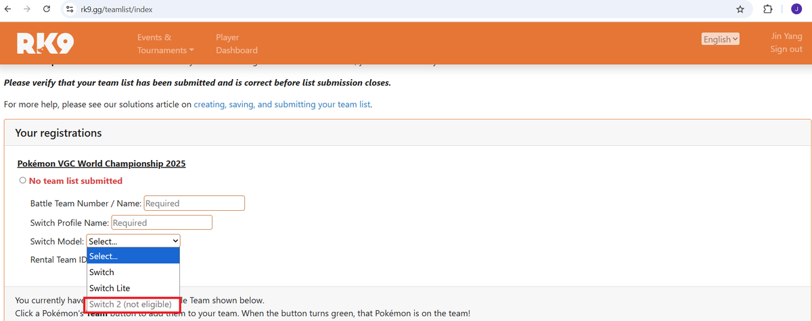812x321 pixels.
Task: Choose Switch Lite from the model list
Action: pyautogui.click(x=133, y=289)
